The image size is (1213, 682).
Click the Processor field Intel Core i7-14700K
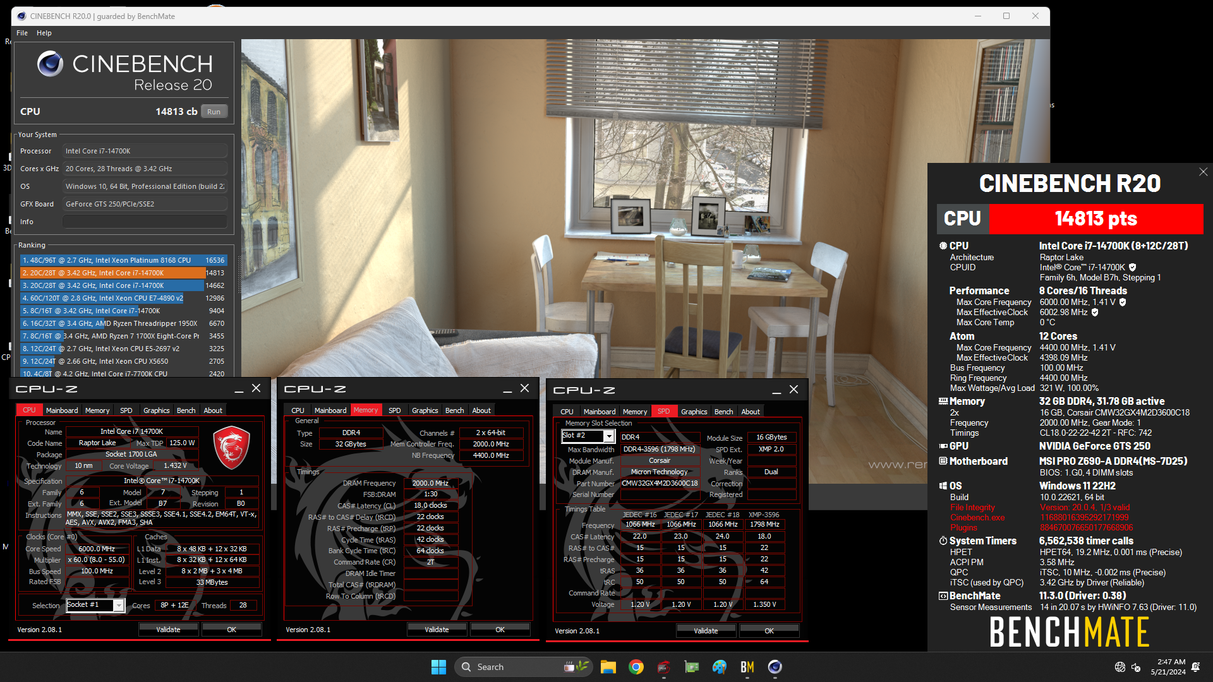145,151
